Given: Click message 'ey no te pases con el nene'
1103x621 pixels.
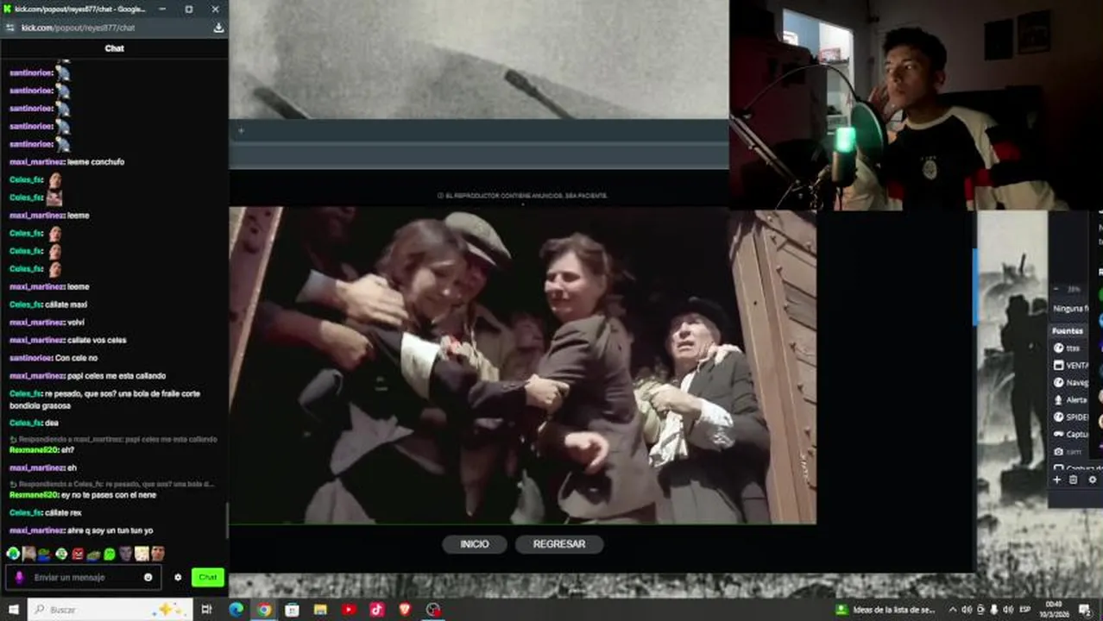Looking at the screenshot, I should (x=108, y=495).
